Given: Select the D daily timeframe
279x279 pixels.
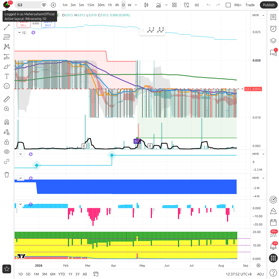Looking at the screenshot, I should tap(123, 5).
